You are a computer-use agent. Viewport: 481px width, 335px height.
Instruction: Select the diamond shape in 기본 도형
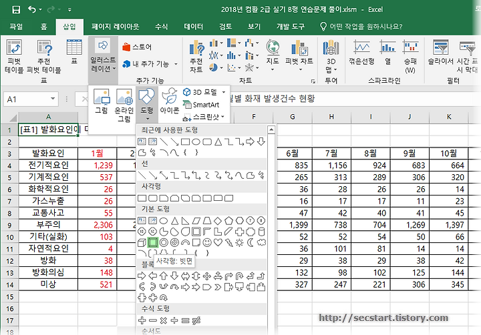click(x=218, y=220)
